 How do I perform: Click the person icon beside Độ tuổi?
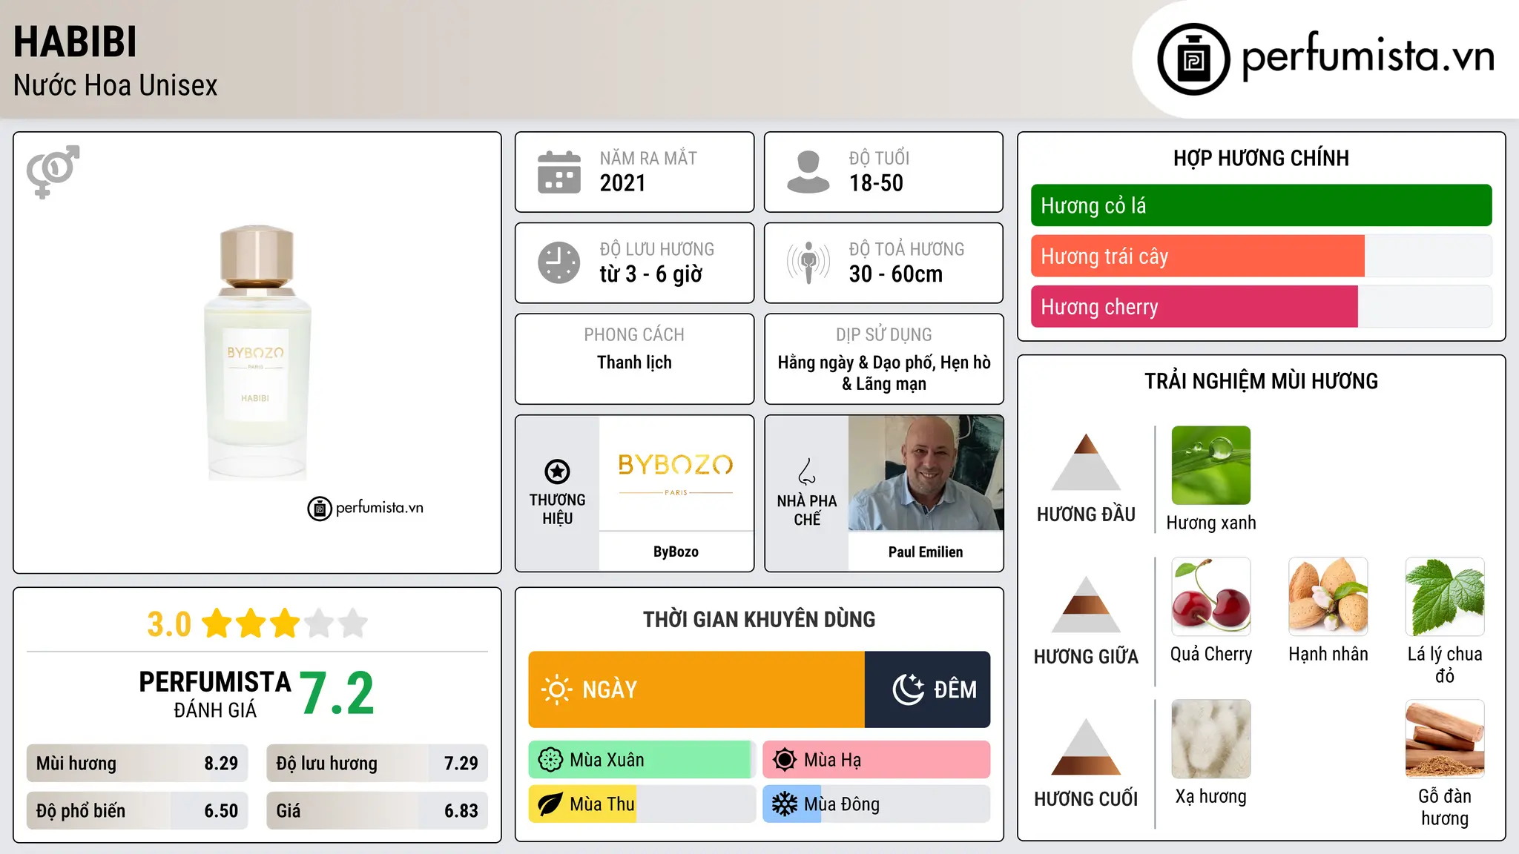pyautogui.click(x=808, y=172)
